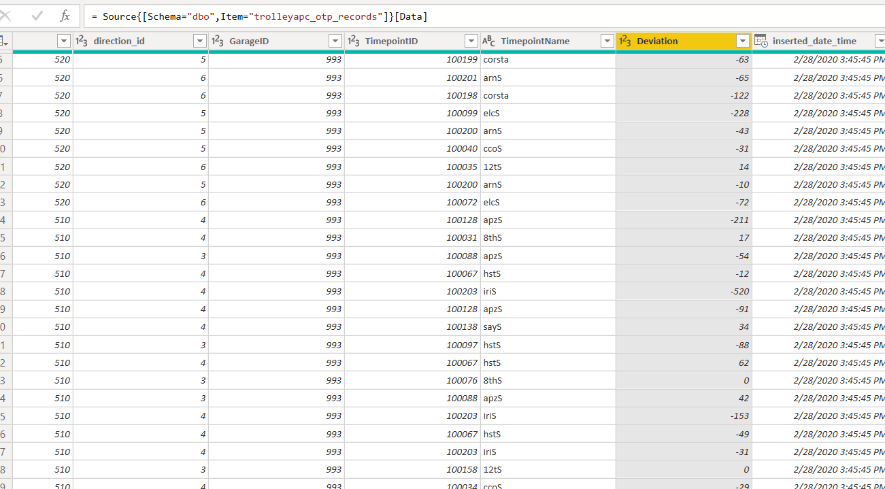The image size is (885, 489).
Task: Select TimepointID cell 100158
Action: [412, 469]
